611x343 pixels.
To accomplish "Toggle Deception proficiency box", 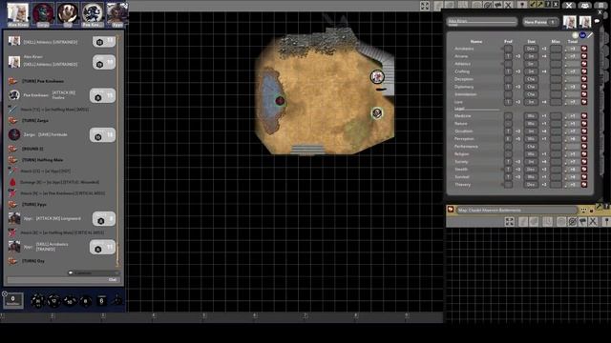I will click(x=508, y=79).
